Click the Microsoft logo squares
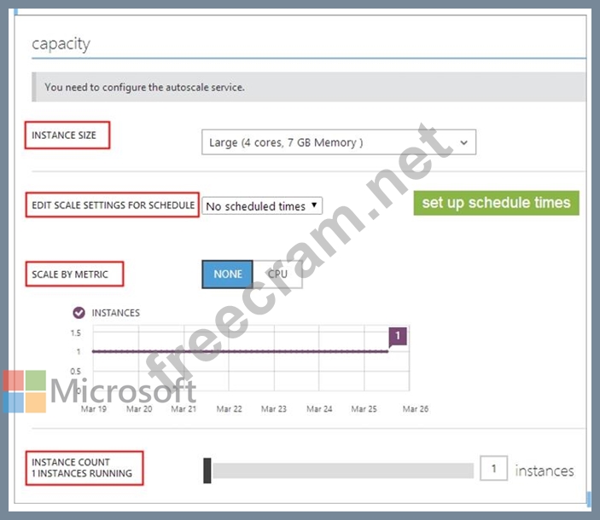Viewport: 600px width, 520px height. click(24, 391)
